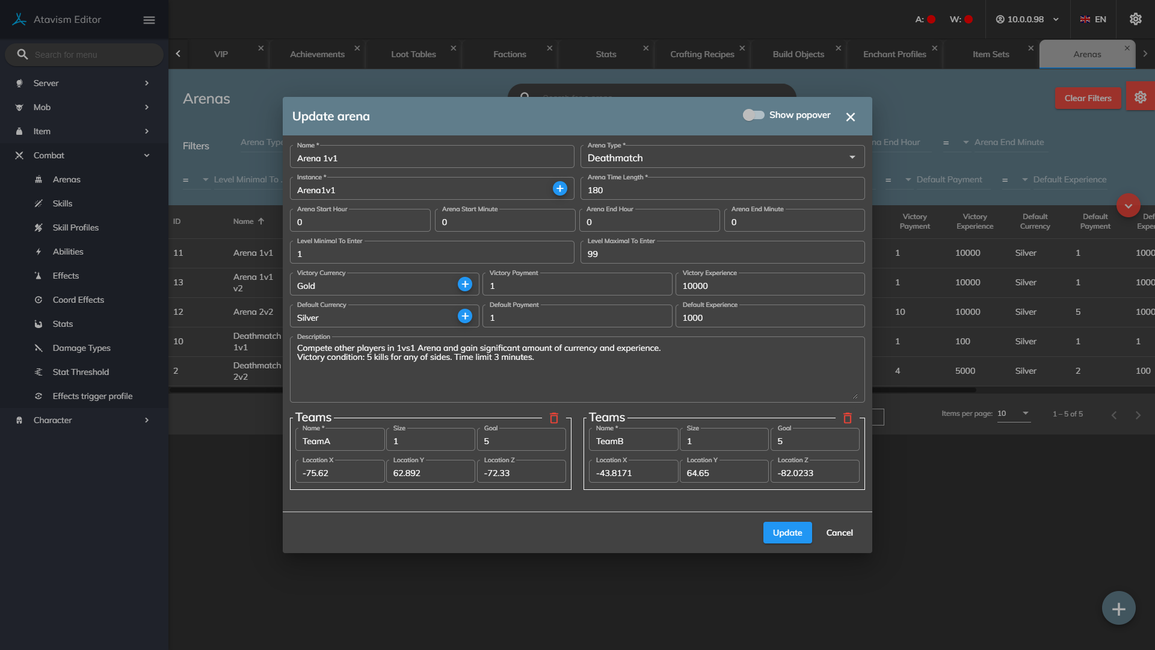The image size is (1155, 650).
Task: Click the plus icon beside Default Currency Silver
Action: click(x=464, y=317)
